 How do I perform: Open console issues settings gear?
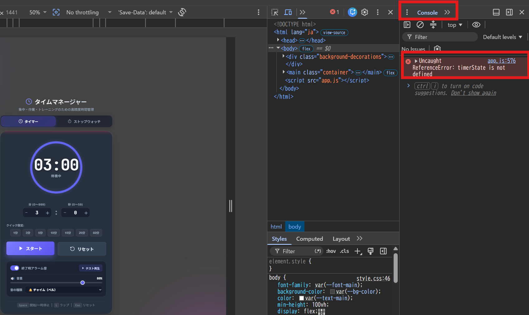pos(437,49)
